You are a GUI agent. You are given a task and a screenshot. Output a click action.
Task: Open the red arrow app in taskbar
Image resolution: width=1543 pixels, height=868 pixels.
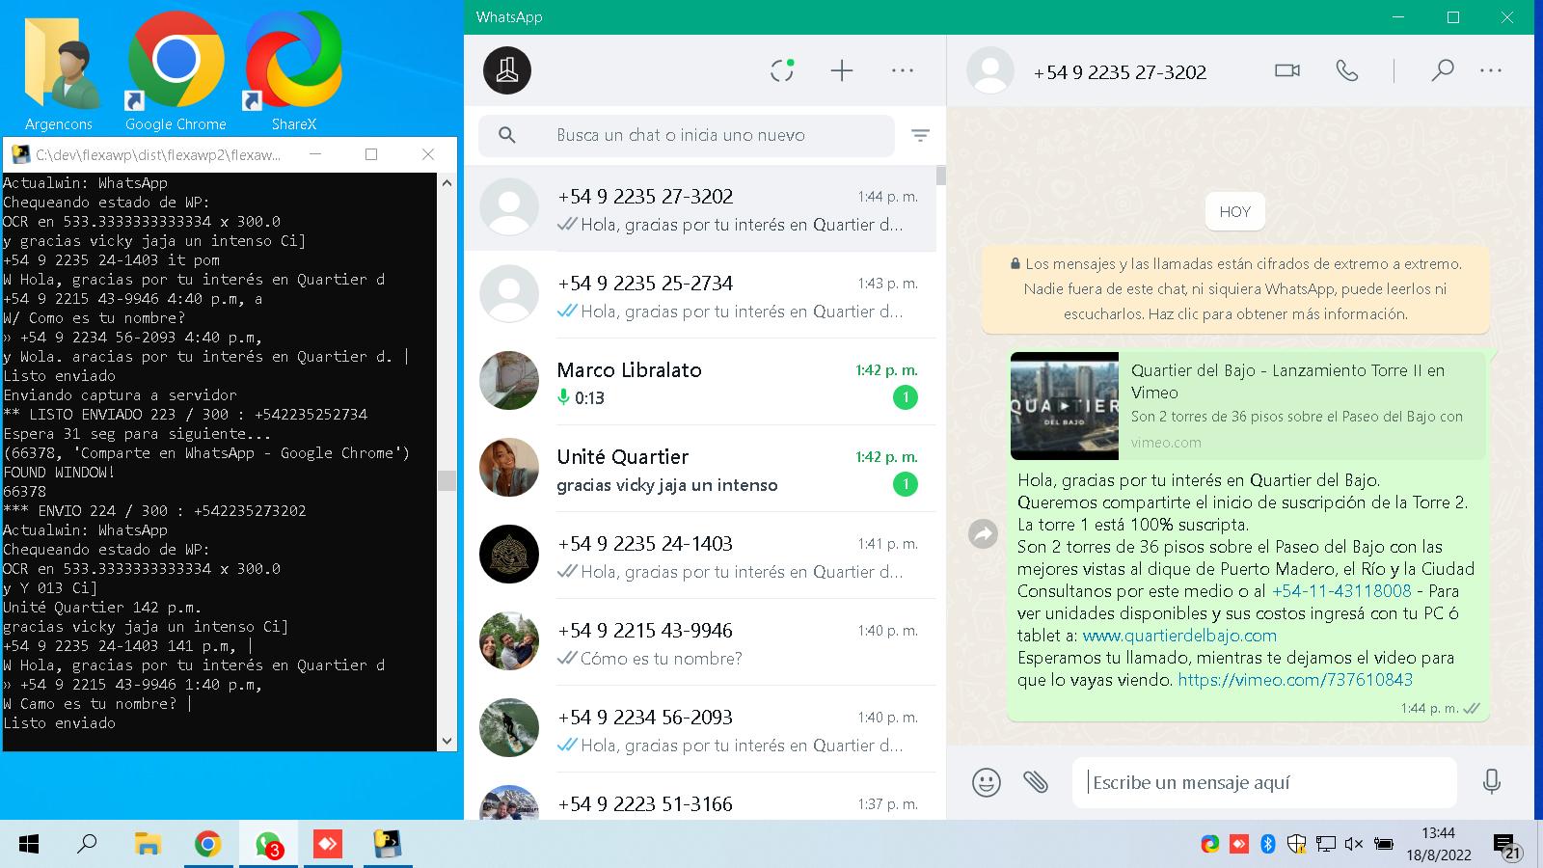[328, 845]
